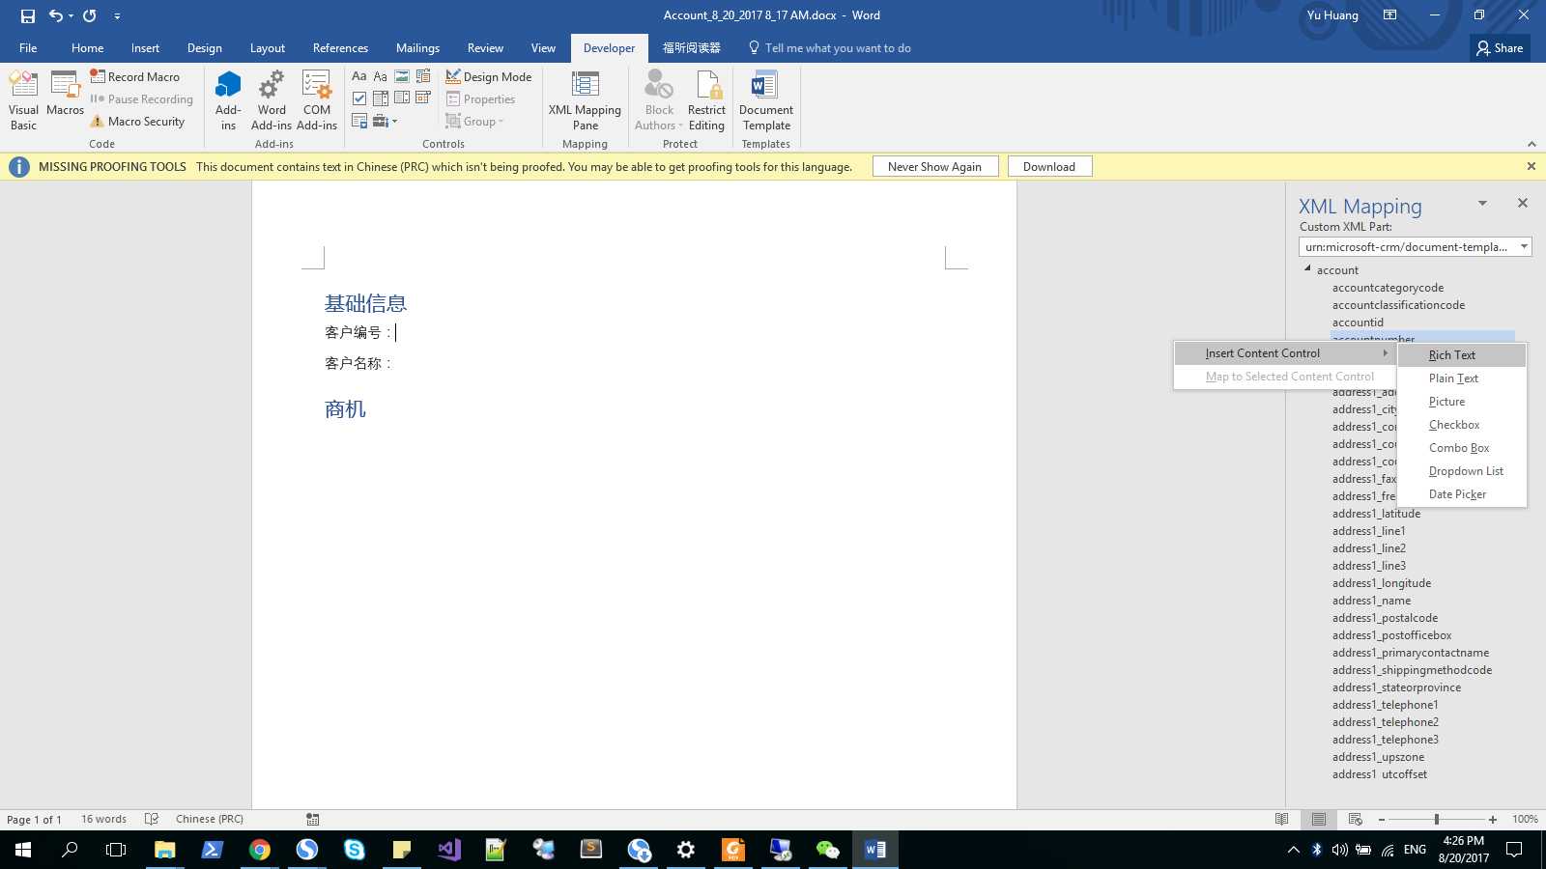Open the File tab
Image resolution: width=1546 pixels, height=869 pixels.
(x=28, y=47)
